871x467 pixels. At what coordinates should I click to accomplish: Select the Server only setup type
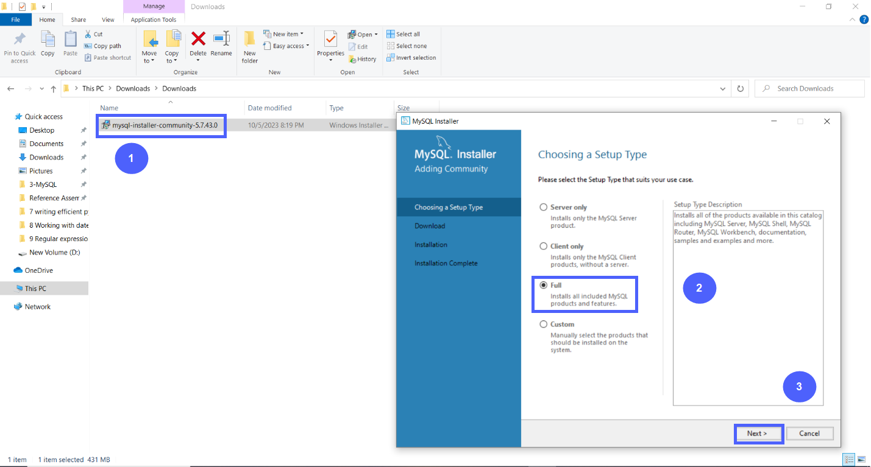(x=543, y=207)
